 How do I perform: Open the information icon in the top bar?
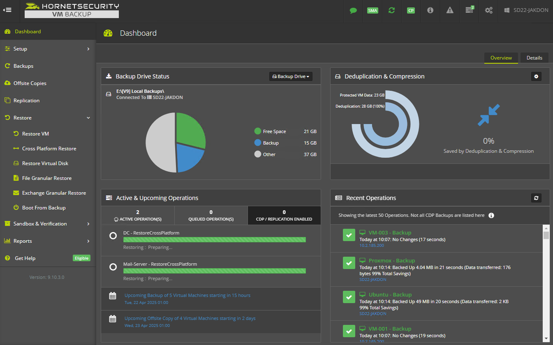tap(430, 10)
